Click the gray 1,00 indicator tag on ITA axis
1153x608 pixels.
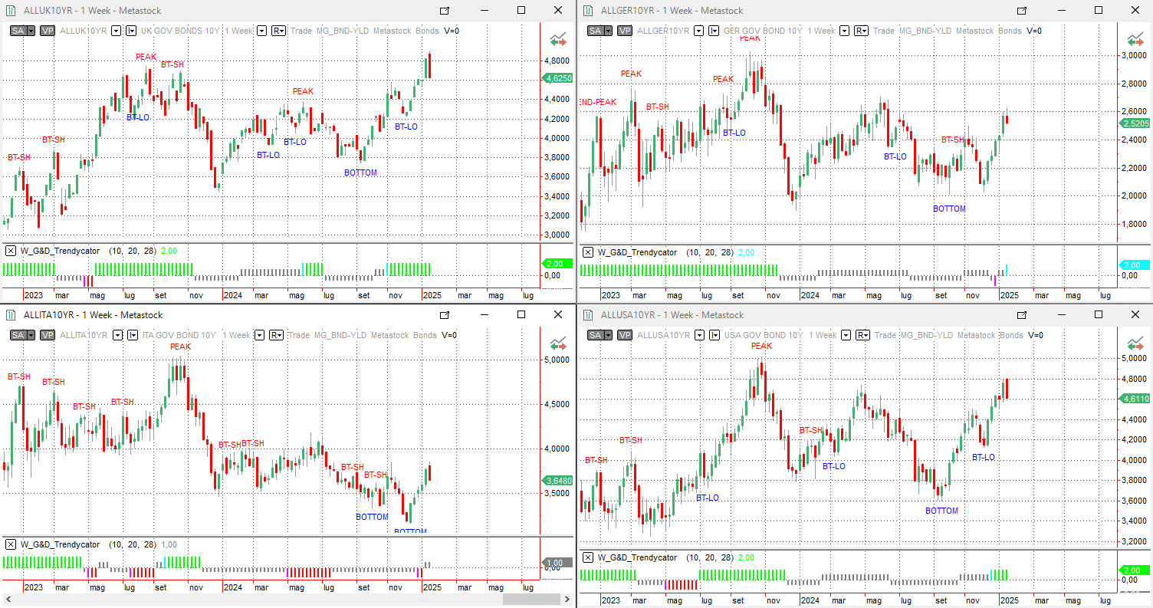[x=557, y=562]
